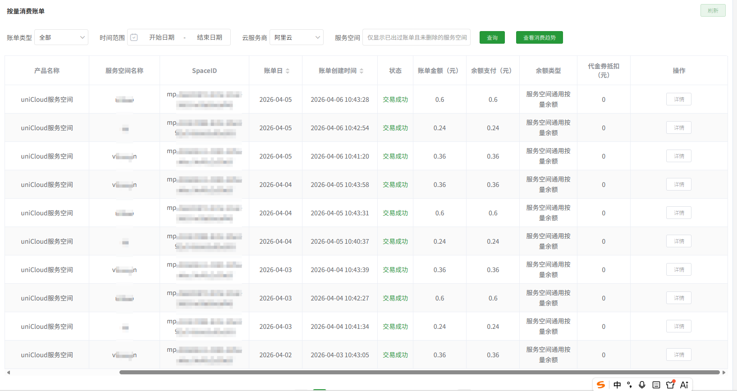Screen dimensions: 737x391
Task: Open 详情 for bill created 2026-04-06 10:43:28
Action: [x=678, y=99]
